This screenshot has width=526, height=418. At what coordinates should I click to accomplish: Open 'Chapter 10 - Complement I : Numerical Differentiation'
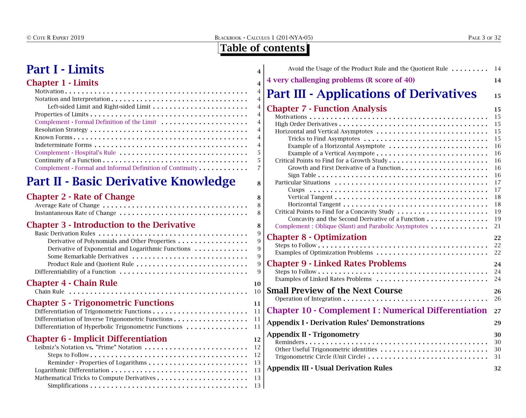[x=377, y=310]
